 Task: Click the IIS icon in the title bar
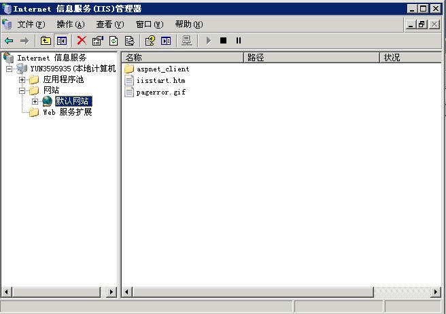coord(7,9)
